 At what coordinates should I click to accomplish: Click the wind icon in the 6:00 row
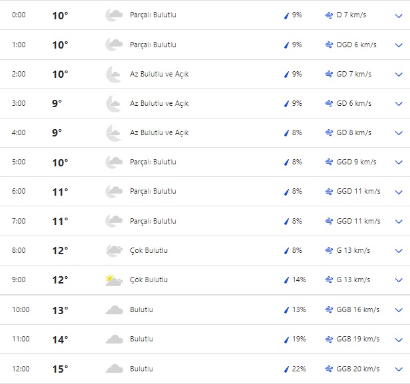point(329,192)
